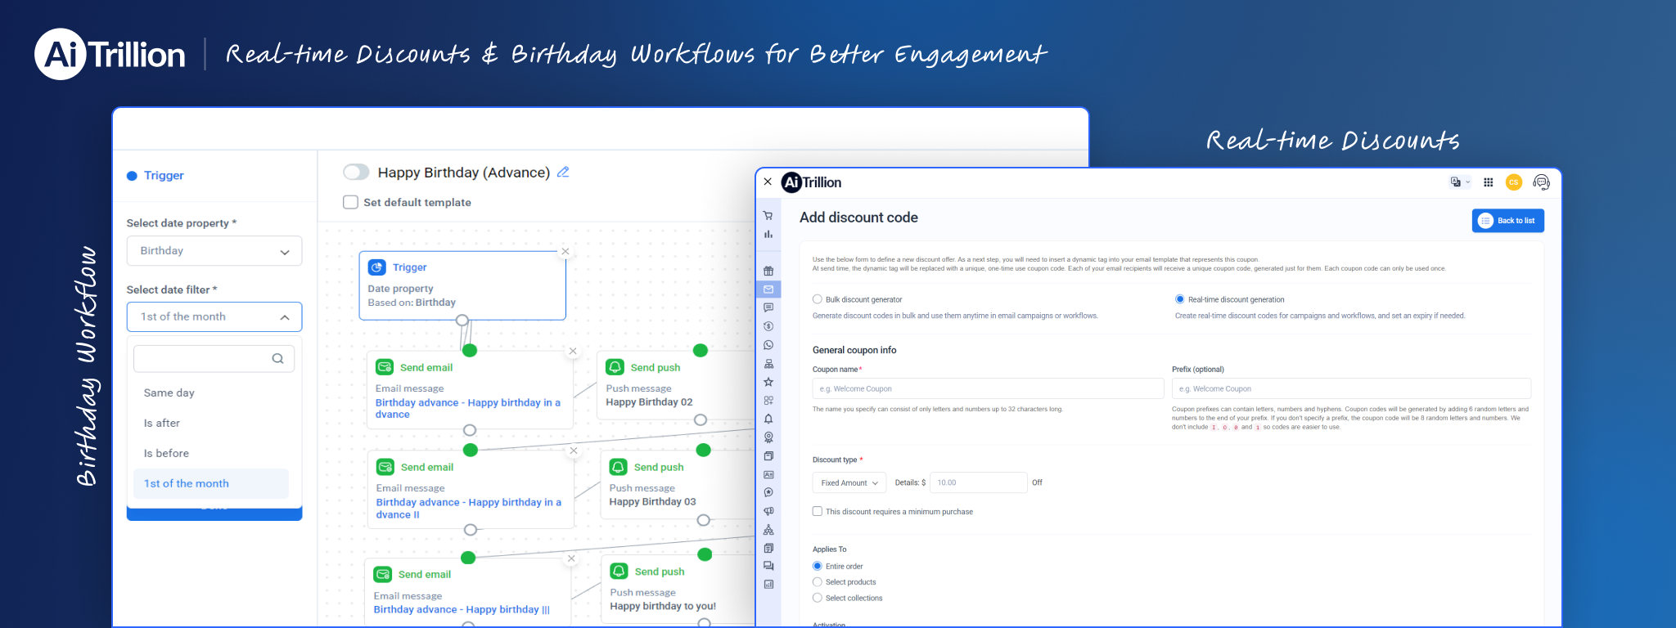Open the Fixed Amount discount type dropdown
Viewport: 1676px width, 628px height.
coord(849,482)
